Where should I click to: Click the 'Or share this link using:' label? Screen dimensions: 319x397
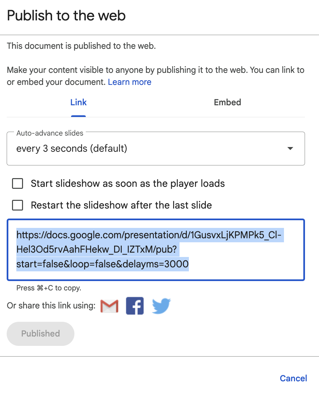pyautogui.click(x=51, y=305)
